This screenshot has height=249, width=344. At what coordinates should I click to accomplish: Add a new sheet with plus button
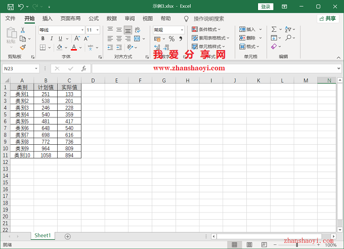(68, 236)
